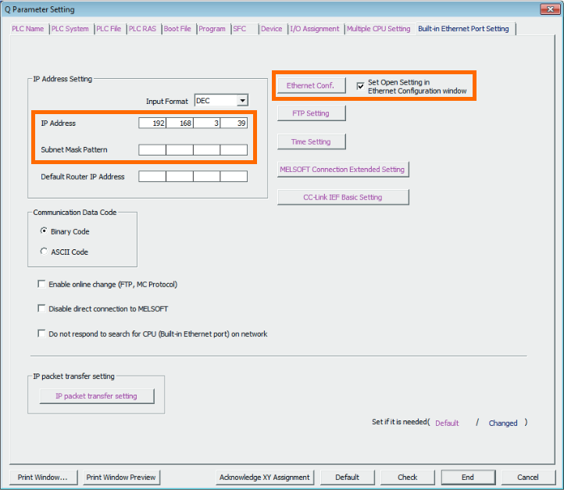Click the first Subnet Mask Pattern field
The height and width of the screenshot is (490, 564).
[152, 150]
